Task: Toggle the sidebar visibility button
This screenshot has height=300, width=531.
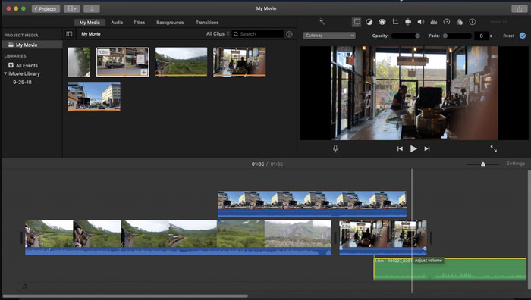Action: (69, 34)
